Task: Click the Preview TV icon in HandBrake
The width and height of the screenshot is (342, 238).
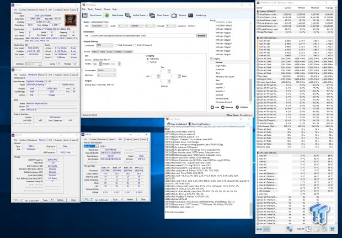Action: click(x=174, y=15)
